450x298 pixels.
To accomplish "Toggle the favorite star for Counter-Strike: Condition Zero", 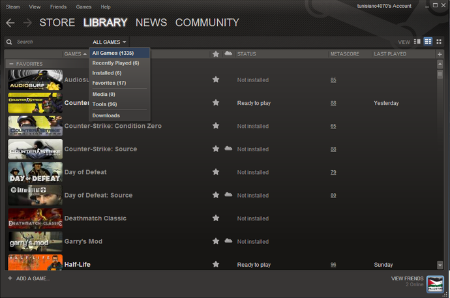I will [216, 126].
